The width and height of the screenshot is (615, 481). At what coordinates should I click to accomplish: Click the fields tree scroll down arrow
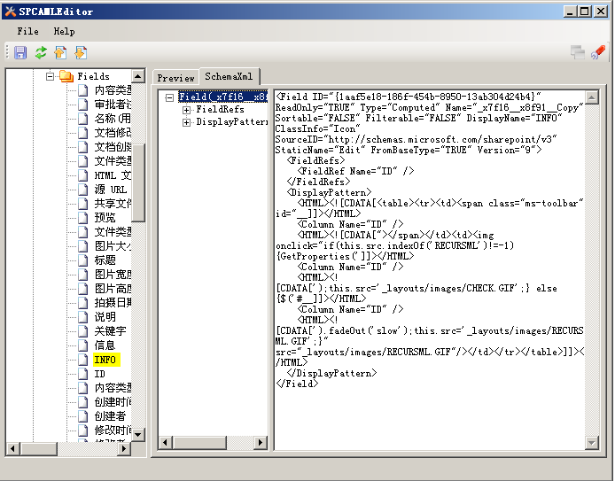[x=137, y=434]
